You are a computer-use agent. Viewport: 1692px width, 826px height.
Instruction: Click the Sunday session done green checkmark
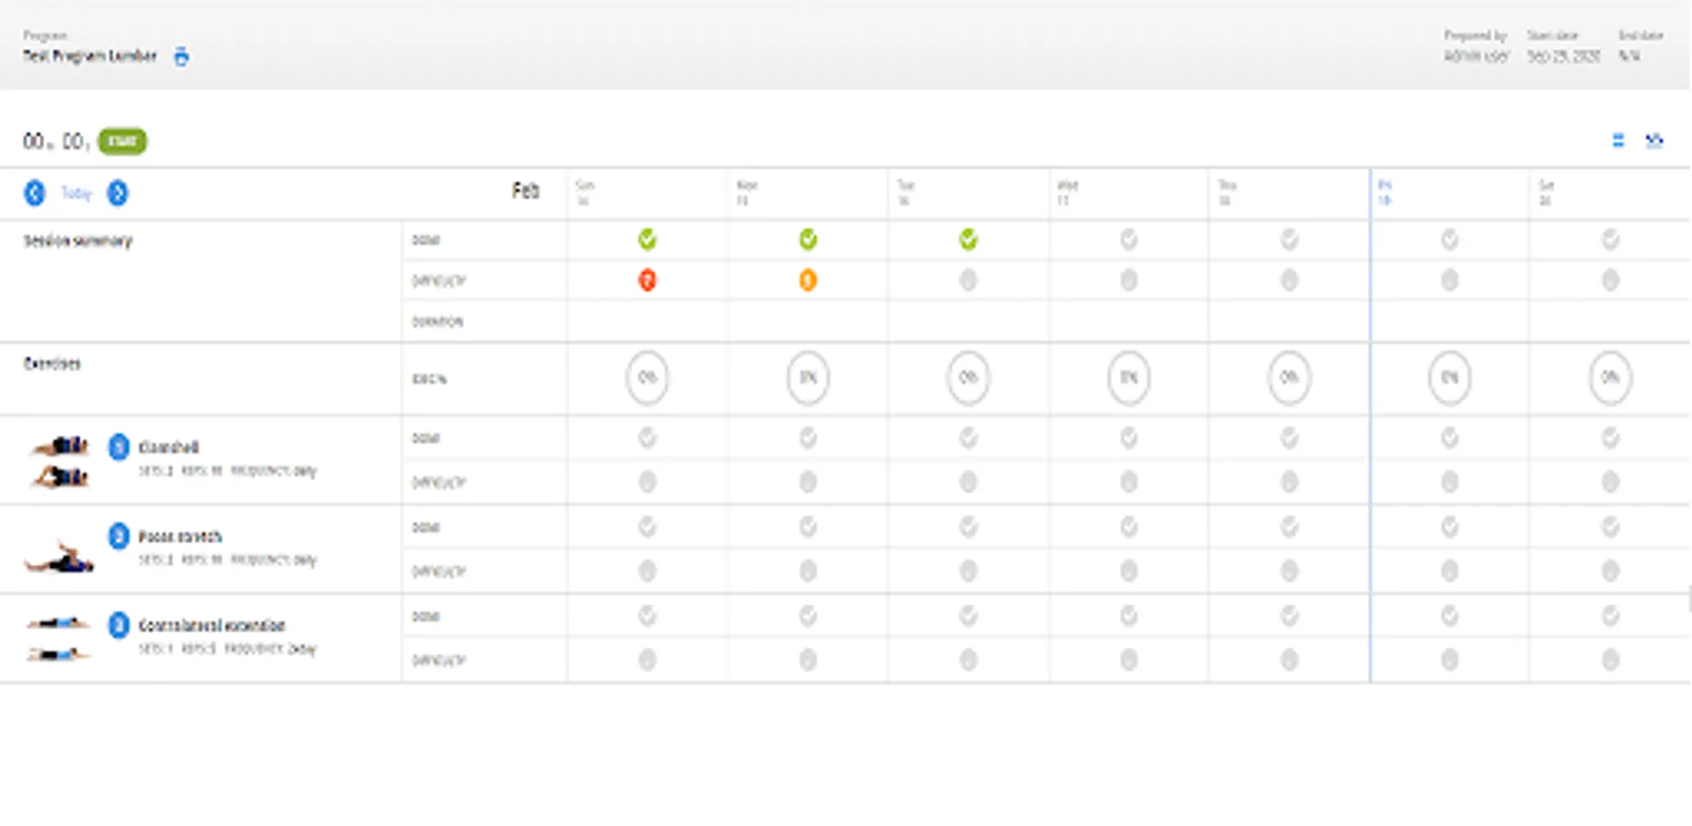pos(647,240)
